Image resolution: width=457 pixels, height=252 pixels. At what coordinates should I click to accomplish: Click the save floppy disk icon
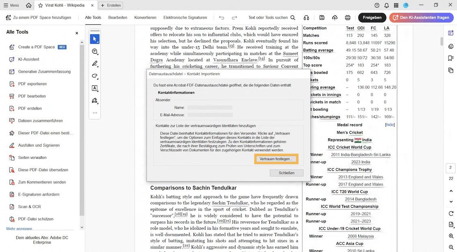click(322, 17)
